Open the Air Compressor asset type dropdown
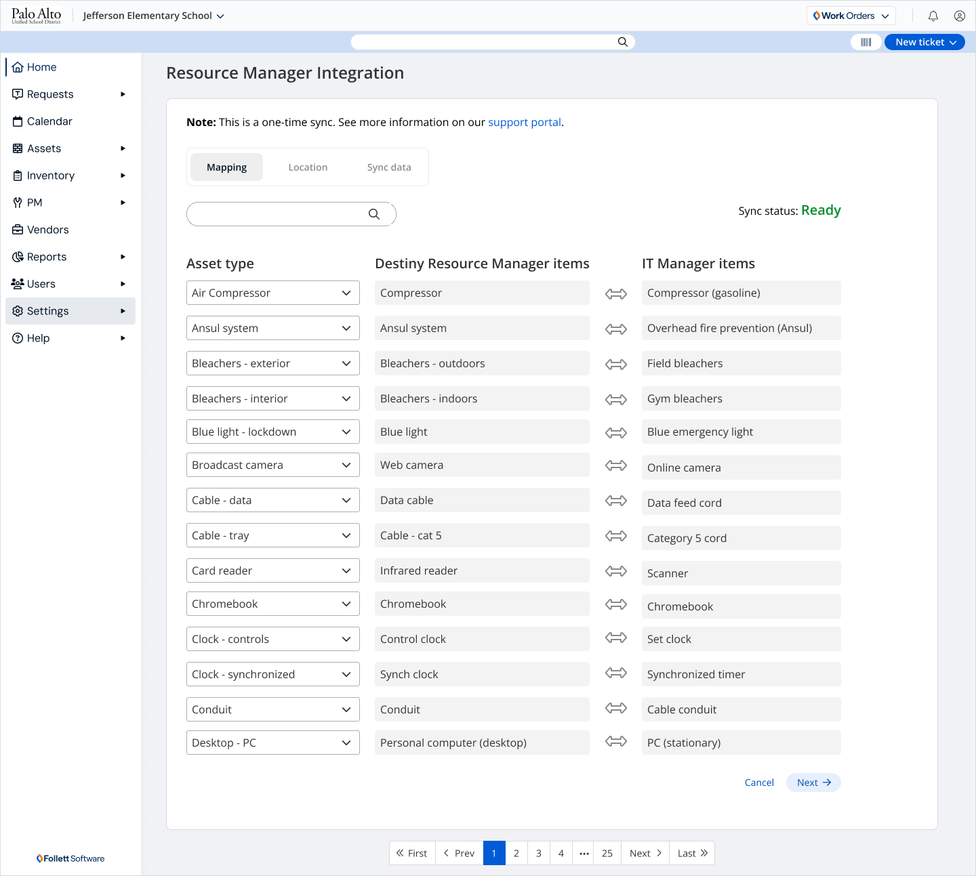The image size is (976, 876). (272, 293)
